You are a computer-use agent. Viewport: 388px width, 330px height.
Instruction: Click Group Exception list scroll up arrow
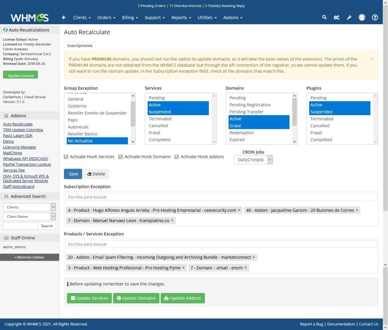pos(133,96)
